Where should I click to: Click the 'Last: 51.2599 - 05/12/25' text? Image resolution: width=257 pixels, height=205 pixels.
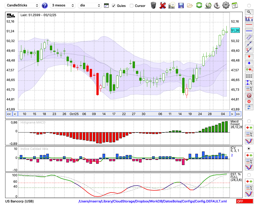(38, 15)
